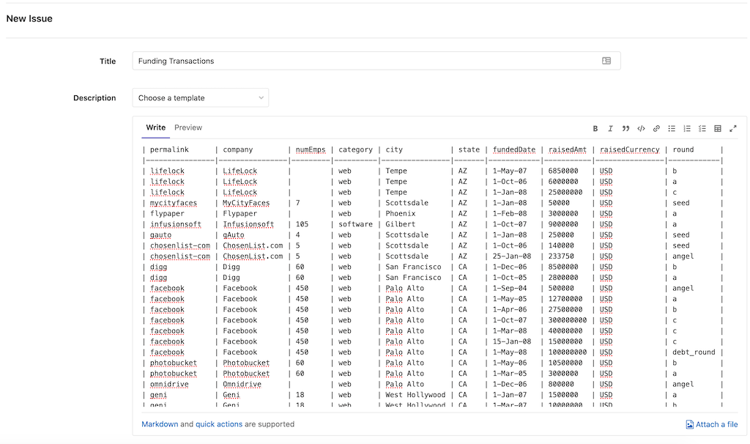Insert a numbered list

tap(687, 127)
